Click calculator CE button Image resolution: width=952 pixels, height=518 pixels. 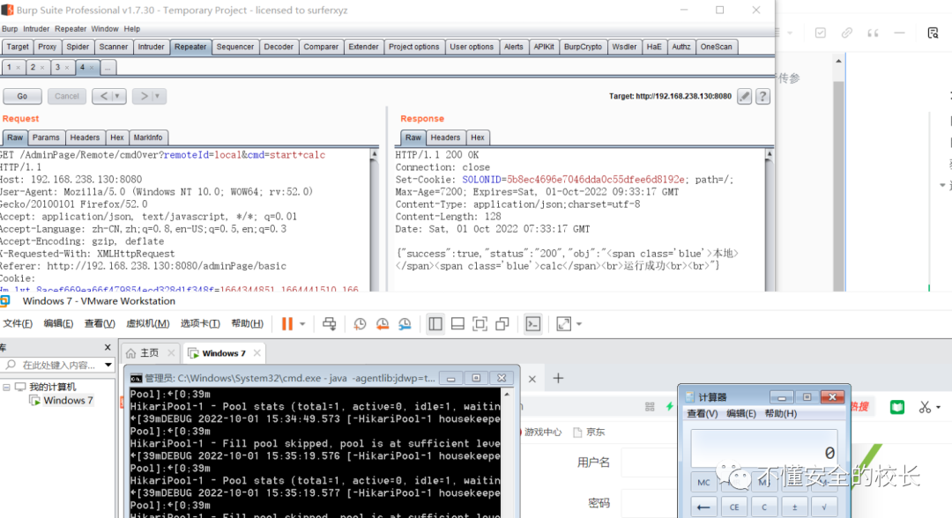(x=734, y=507)
